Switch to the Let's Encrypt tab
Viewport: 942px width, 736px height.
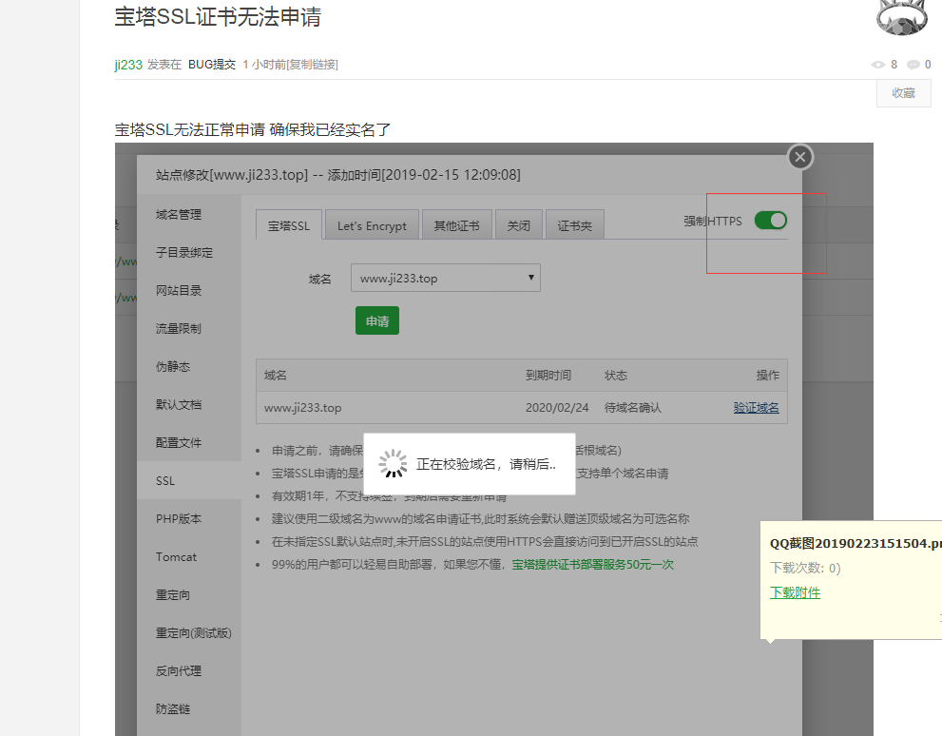tap(372, 225)
